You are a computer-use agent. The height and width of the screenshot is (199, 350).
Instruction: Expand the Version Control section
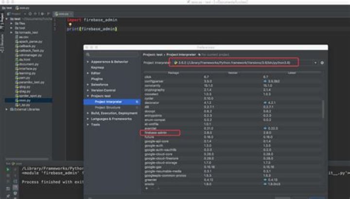pyautogui.click(x=87, y=90)
